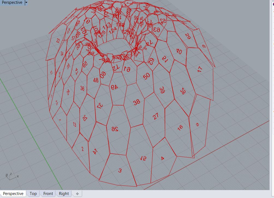Switch to the Right viewport tab
The image size is (274, 198).
pyautogui.click(x=64, y=194)
